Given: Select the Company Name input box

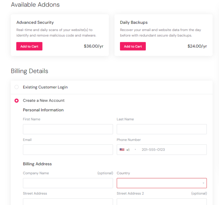Looking at the screenshot, I should (68, 183).
